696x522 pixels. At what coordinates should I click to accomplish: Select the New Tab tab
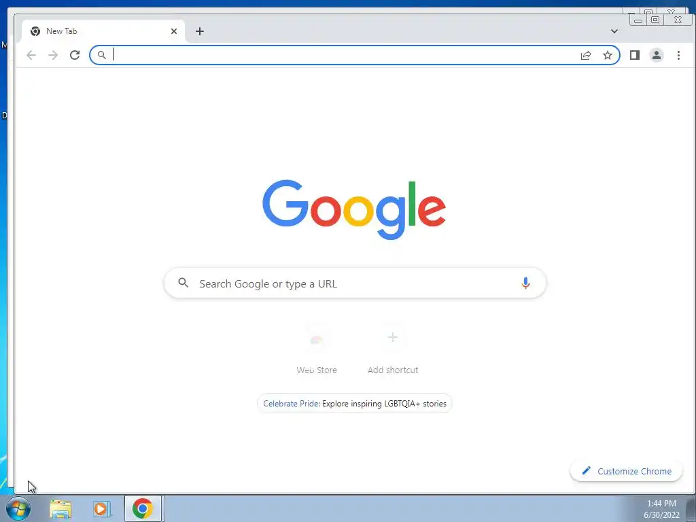click(103, 31)
